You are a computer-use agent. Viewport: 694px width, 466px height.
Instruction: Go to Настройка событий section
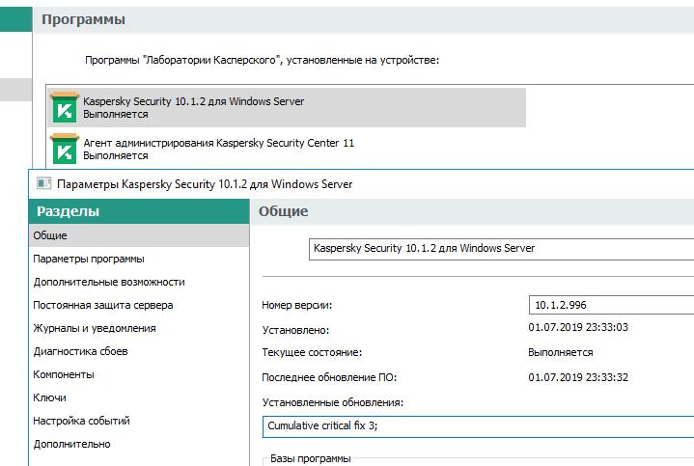point(81,421)
